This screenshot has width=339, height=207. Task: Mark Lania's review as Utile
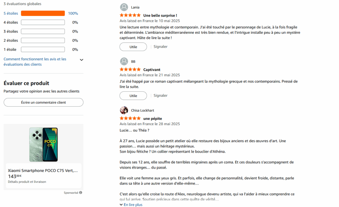133,47
